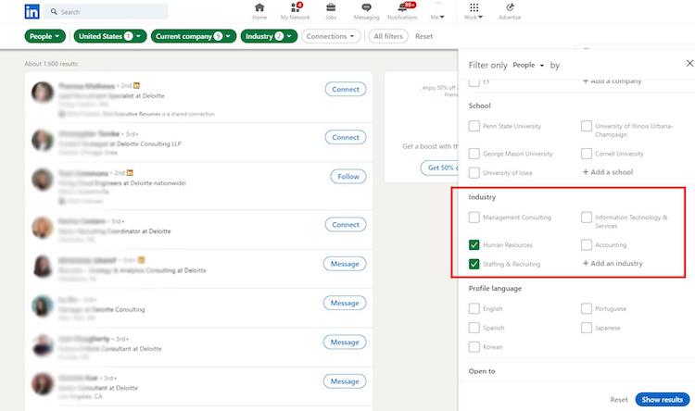Check Japanese profile language

coord(587,328)
